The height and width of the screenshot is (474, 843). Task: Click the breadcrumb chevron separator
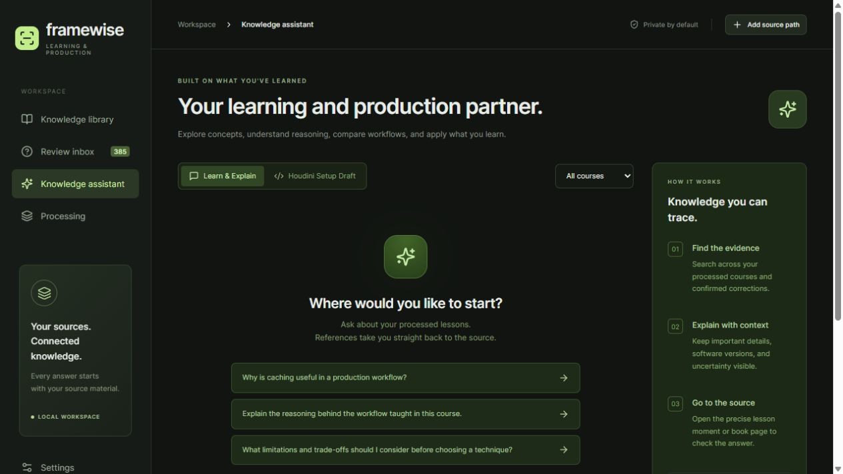point(229,25)
